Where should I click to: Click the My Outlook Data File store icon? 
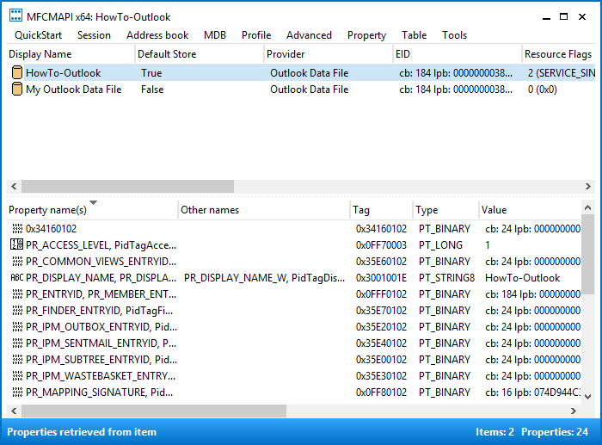(17, 90)
